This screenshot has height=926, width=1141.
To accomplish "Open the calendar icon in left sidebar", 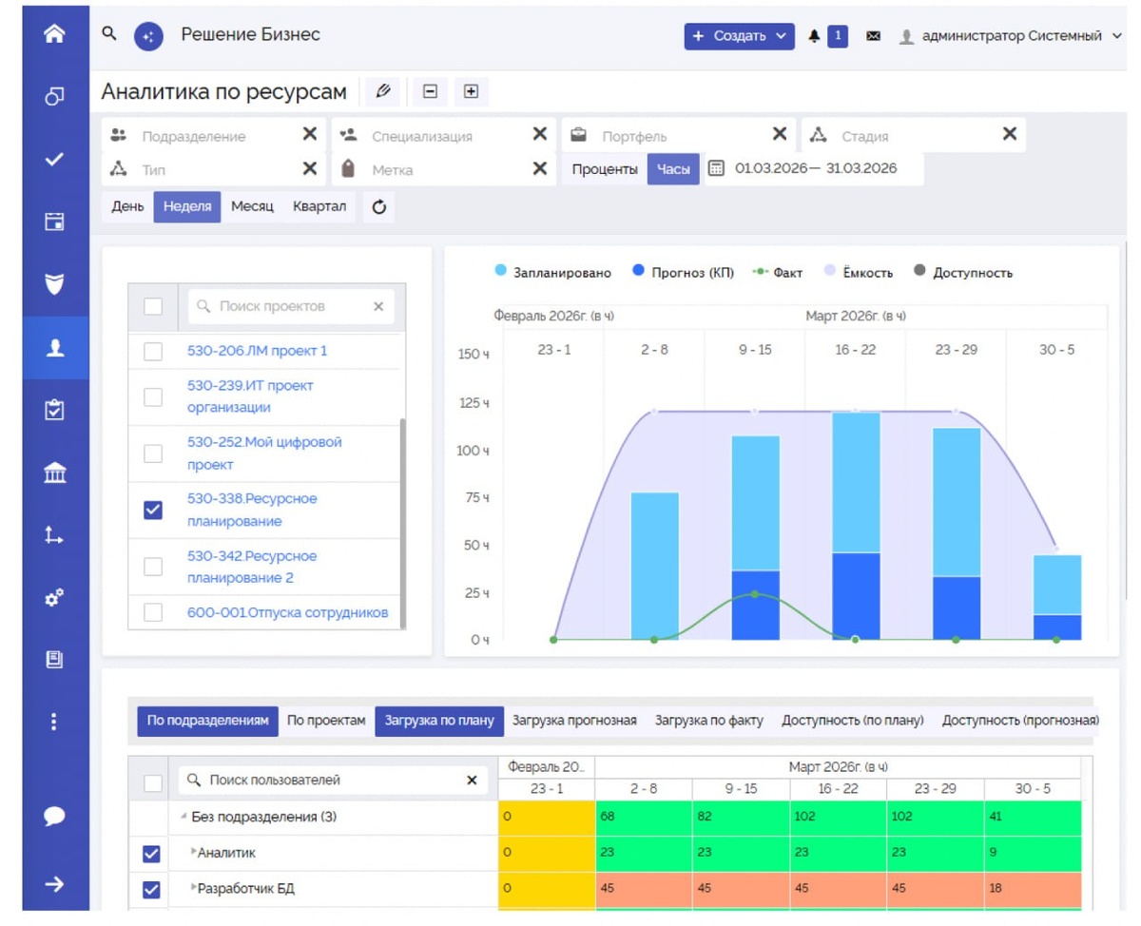I will pyautogui.click(x=54, y=222).
